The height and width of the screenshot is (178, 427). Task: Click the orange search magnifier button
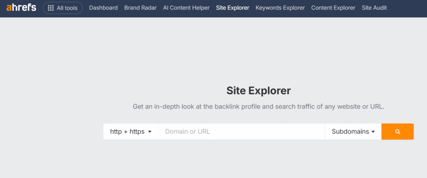pos(397,131)
